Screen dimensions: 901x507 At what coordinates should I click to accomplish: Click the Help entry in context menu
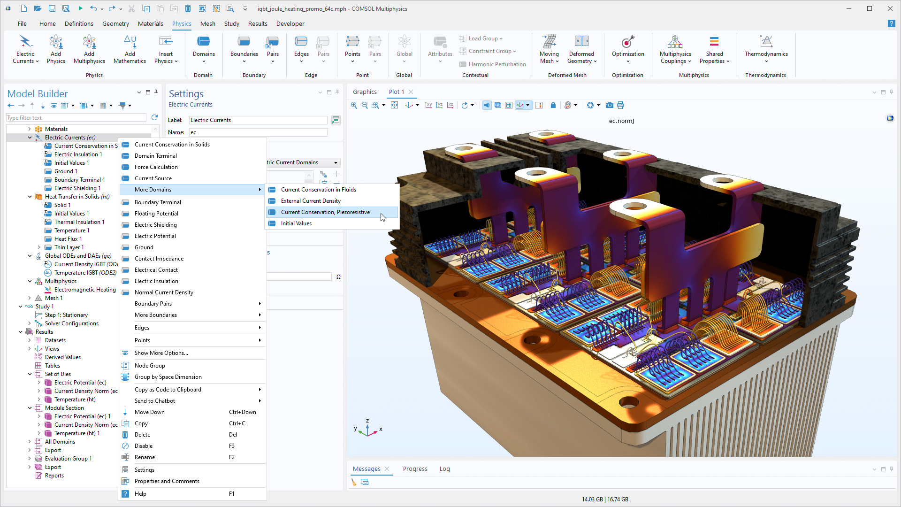tap(140, 494)
